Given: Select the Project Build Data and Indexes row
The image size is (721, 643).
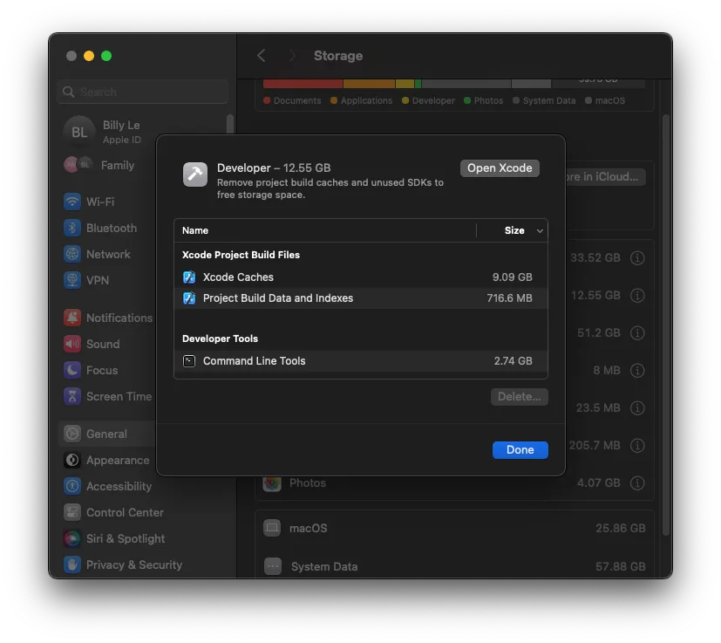Looking at the screenshot, I should (361, 298).
